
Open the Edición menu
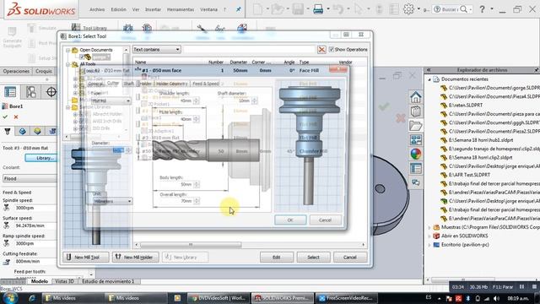coord(118,9)
